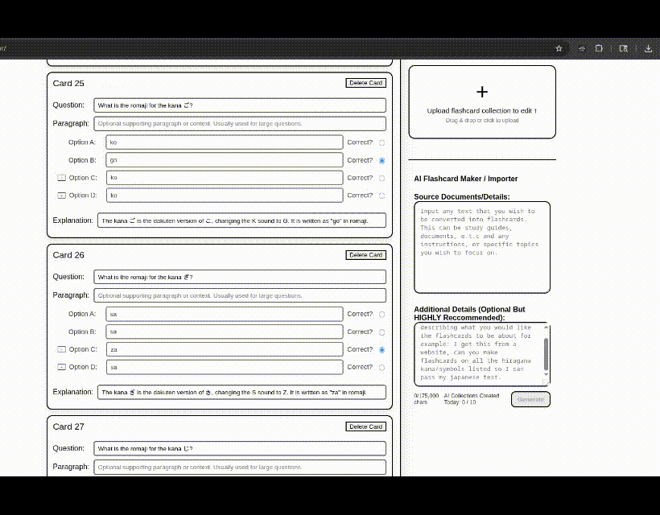This screenshot has width=660, height=515.
Task: Delete Card 25
Action: pyautogui.click(x=365, y=83)
